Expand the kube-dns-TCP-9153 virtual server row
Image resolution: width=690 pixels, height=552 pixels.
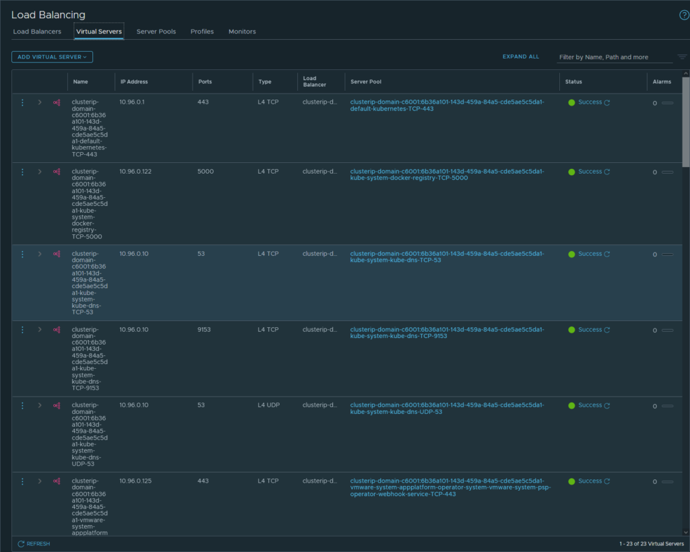(40, 330)
